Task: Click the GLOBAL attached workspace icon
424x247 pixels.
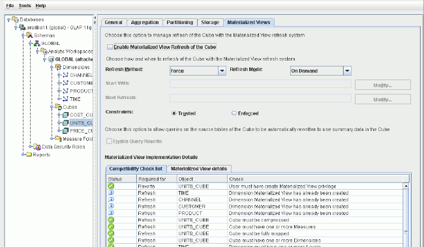Action: coord(51,59)
